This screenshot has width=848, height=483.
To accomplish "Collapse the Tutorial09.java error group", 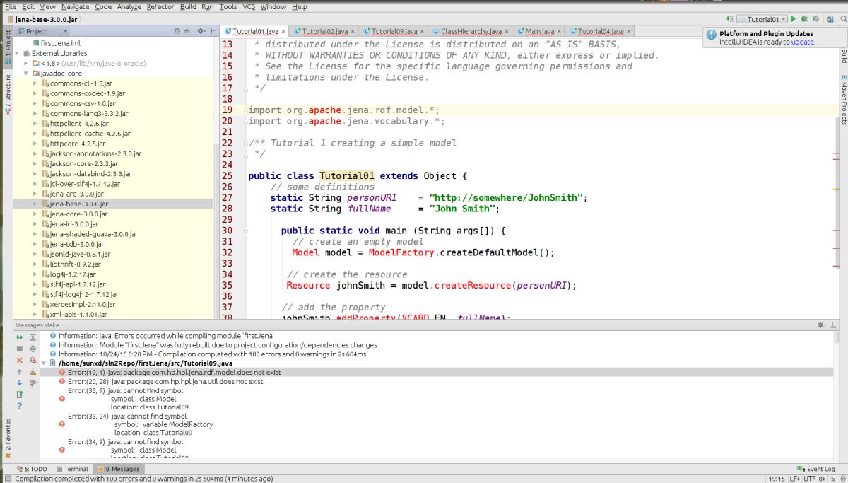I will coord(43,363).
